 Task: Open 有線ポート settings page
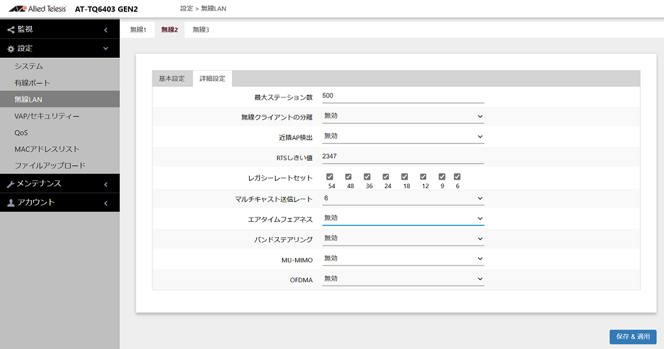click(x=60, y=82)
